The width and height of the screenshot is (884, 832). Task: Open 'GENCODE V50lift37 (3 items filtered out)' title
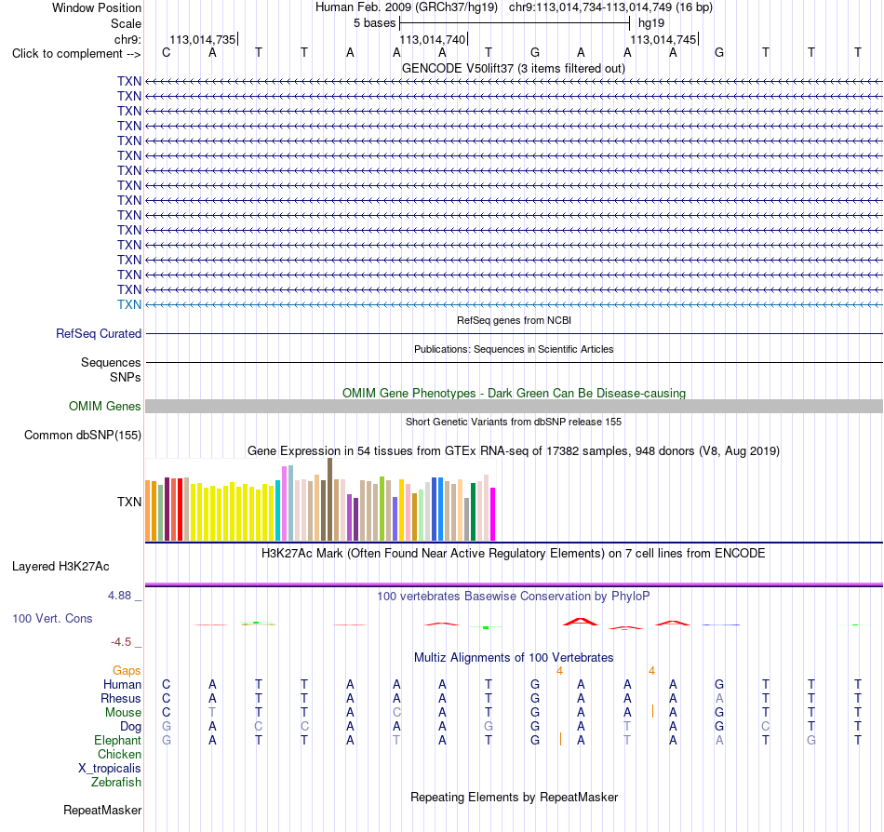click(513, 68)
